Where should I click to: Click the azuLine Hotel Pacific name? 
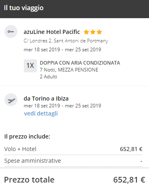(52, 32)
